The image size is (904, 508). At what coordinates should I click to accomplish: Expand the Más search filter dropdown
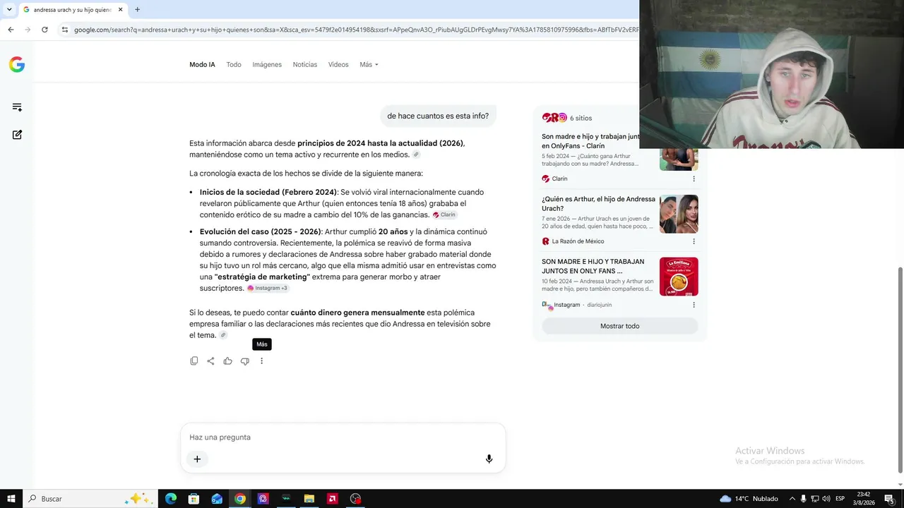tap(369, 65)
